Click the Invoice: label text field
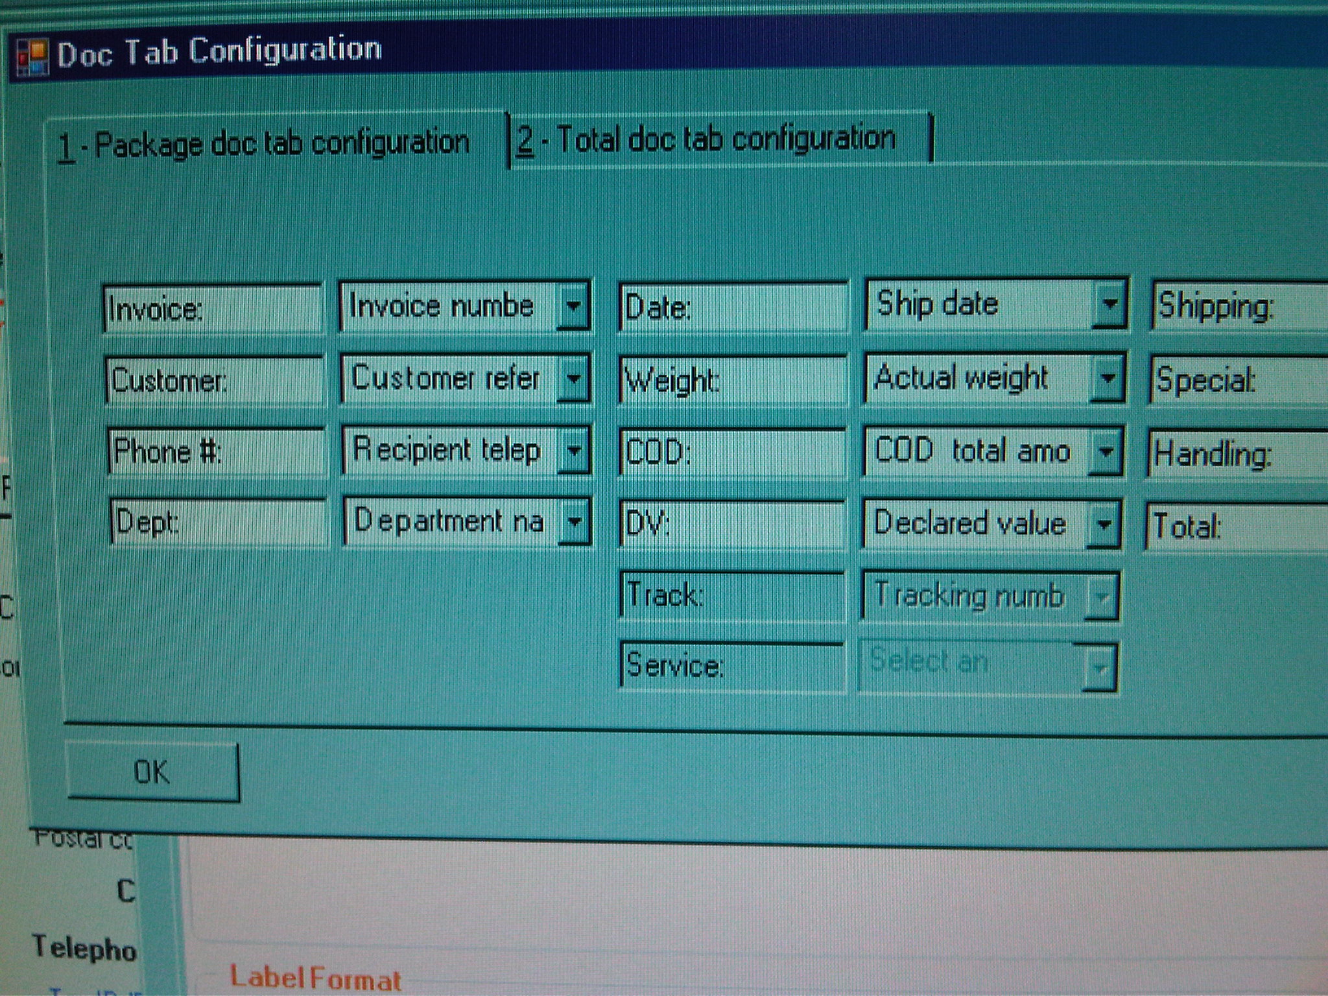The height and width of the screenshot is (996, 1328). click(213, 309)
